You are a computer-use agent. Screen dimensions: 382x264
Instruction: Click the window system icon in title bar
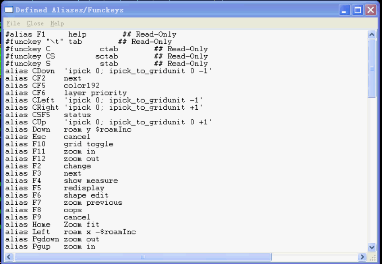(9, 10)
